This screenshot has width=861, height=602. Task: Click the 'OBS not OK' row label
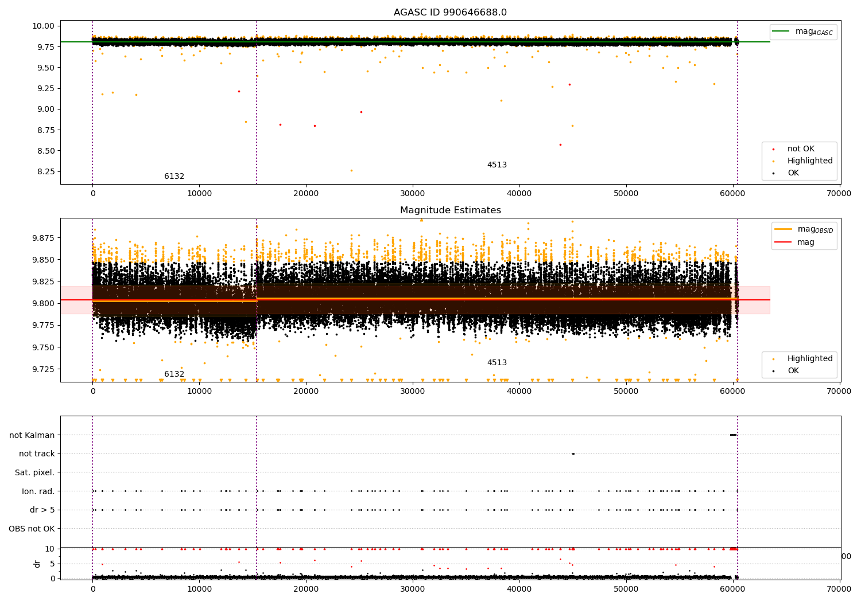(x=32, y=529)
